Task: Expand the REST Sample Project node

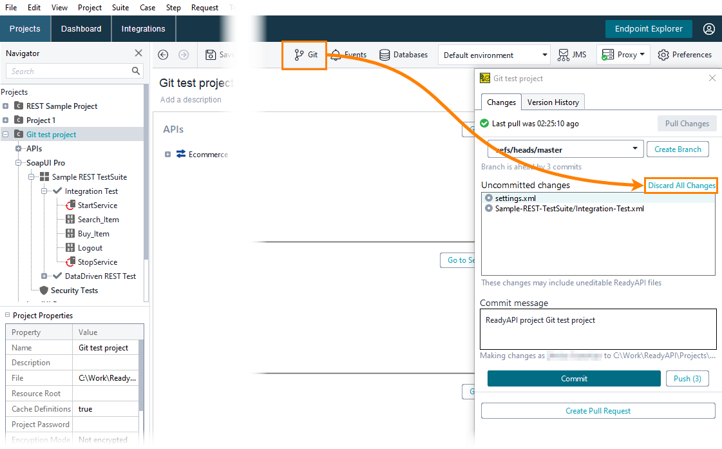Action: click(x=6, y=106)
